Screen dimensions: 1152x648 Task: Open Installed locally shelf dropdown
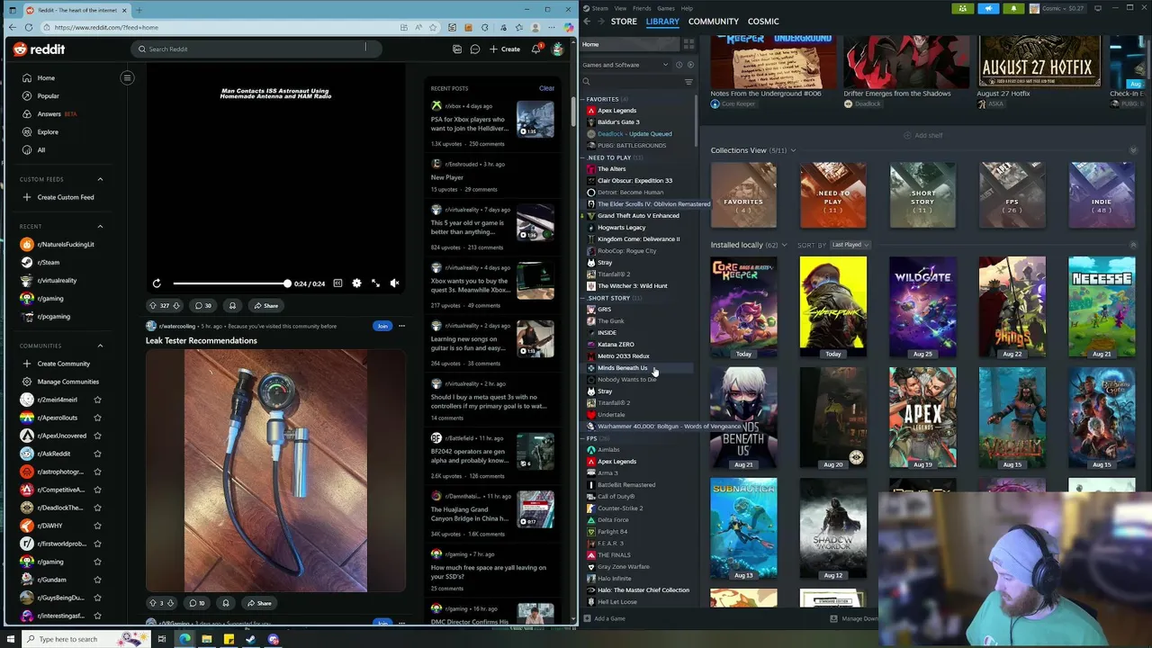(x=784, y=245)
